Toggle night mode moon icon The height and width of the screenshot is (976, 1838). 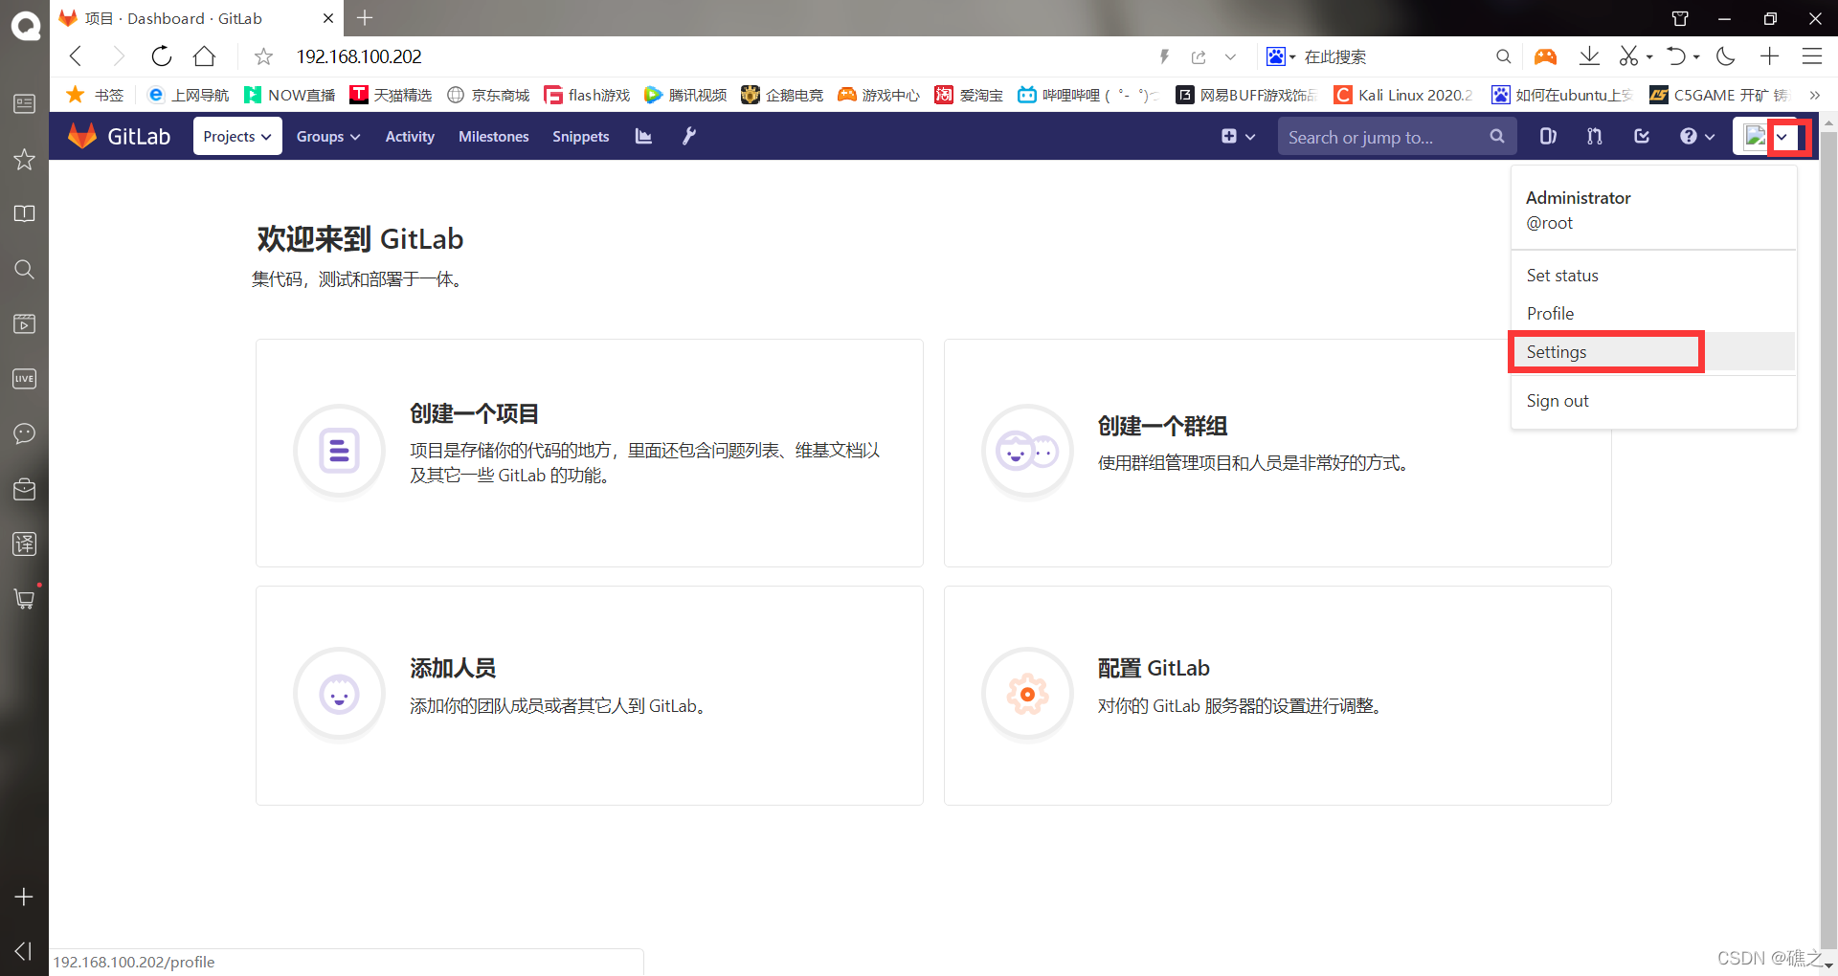(x=1726, y=56)
